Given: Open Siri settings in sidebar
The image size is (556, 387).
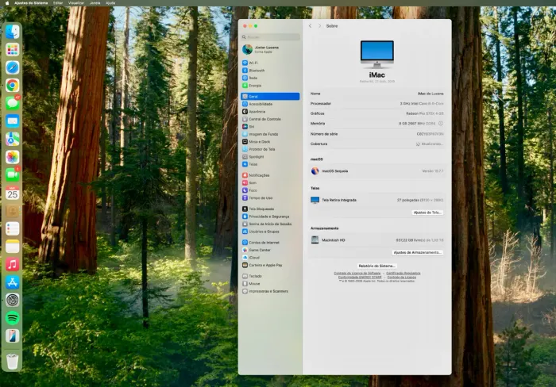Looking at the screenshot, I should click(x=270, y=126).
